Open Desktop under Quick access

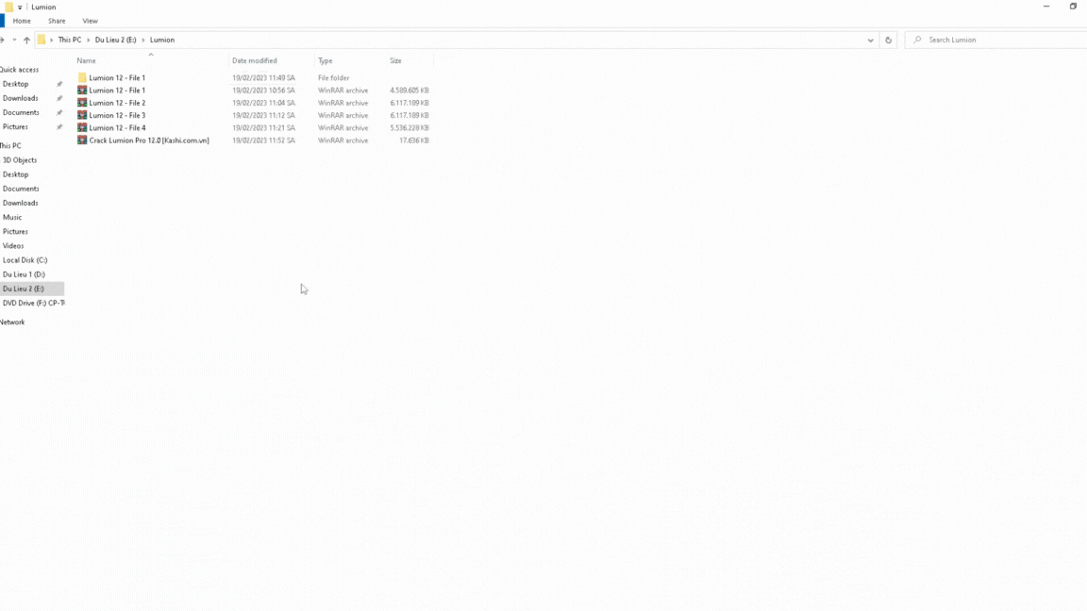tap(15, 84)
